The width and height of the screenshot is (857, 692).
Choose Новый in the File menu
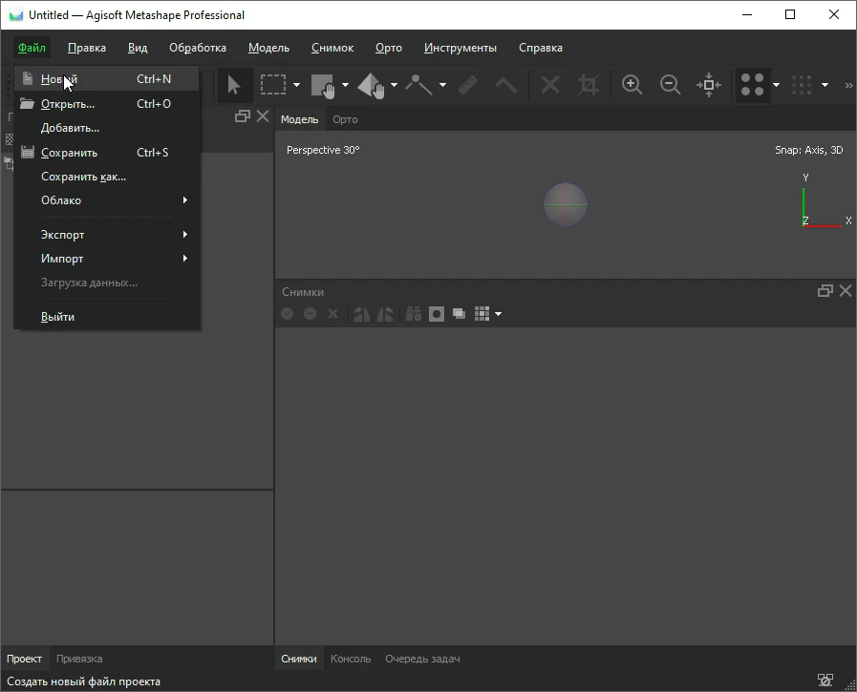pos(106,79)
